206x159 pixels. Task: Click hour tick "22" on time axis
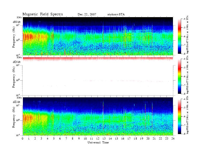point(160,138)
